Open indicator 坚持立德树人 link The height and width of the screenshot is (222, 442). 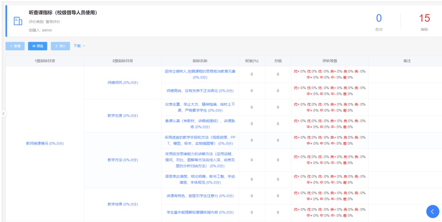pyautogui.click(x=200, y=74)
